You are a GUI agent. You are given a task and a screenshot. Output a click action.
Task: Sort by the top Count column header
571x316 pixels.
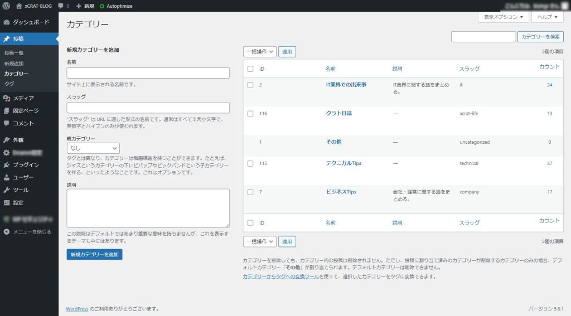[x=549, y=67]
